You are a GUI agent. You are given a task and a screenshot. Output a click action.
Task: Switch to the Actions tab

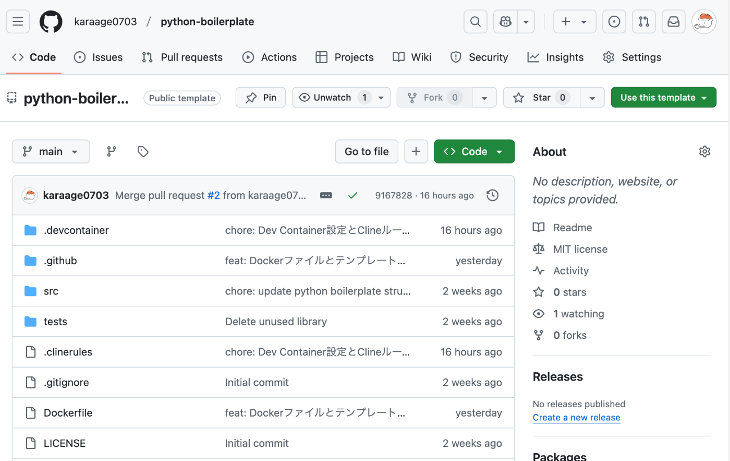point(270,57)
